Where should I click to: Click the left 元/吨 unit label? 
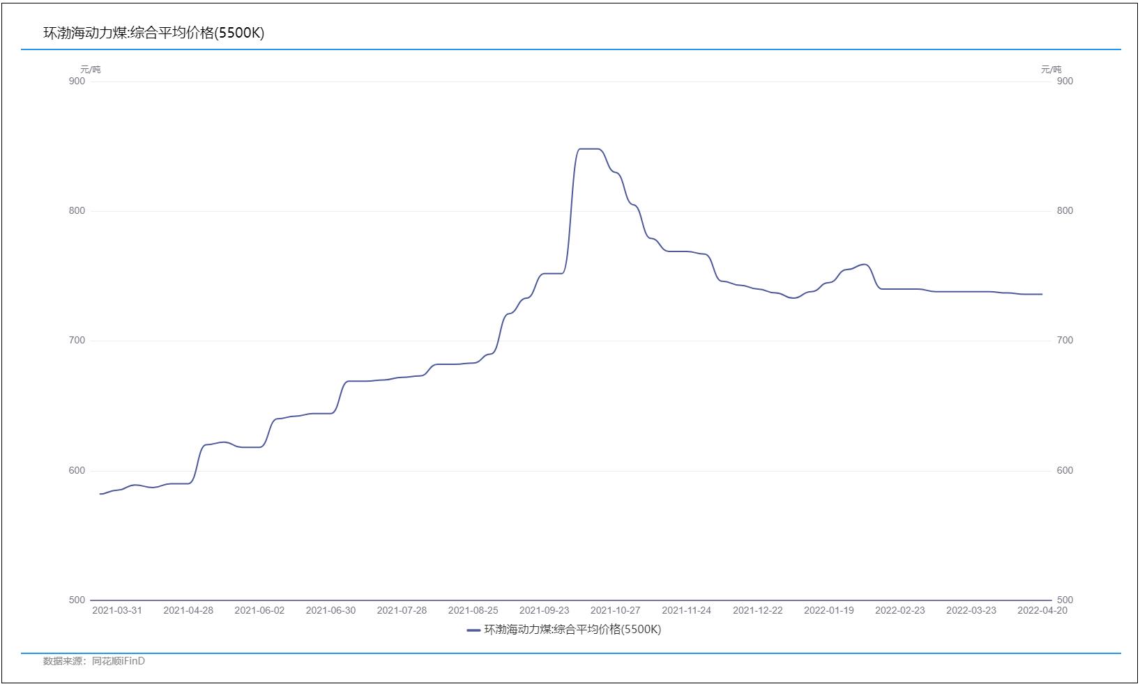[x=91, y=69]
